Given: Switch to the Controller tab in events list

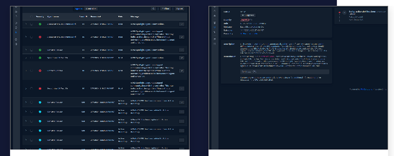Looking at the screenshot, I should pyautogui.click(x=91, y=9).
